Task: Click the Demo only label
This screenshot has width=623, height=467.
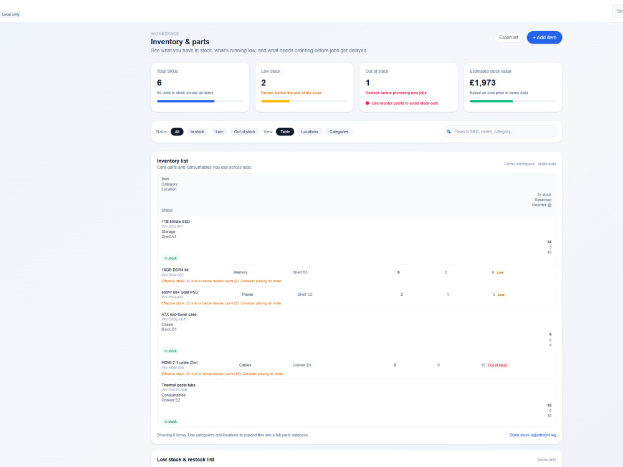Action: [546, 460]
